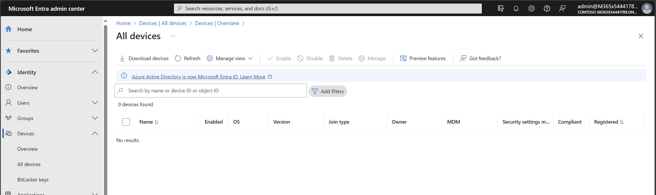Tick the select-all devices checkbox
The height and width of the screenshot is (195, 656).
pyautogui.click(x=126, y=122)
